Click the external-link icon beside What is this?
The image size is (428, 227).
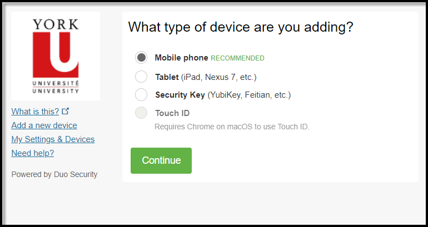[x=66, y=111]
